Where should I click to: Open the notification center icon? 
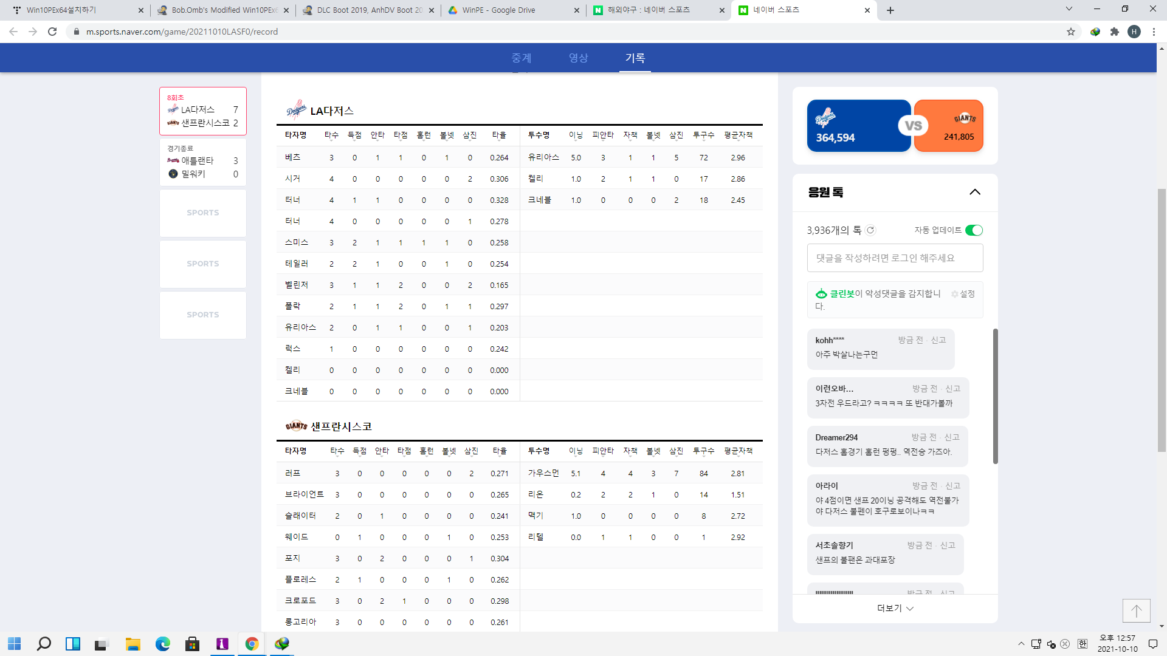click(x=1152, y=644)
